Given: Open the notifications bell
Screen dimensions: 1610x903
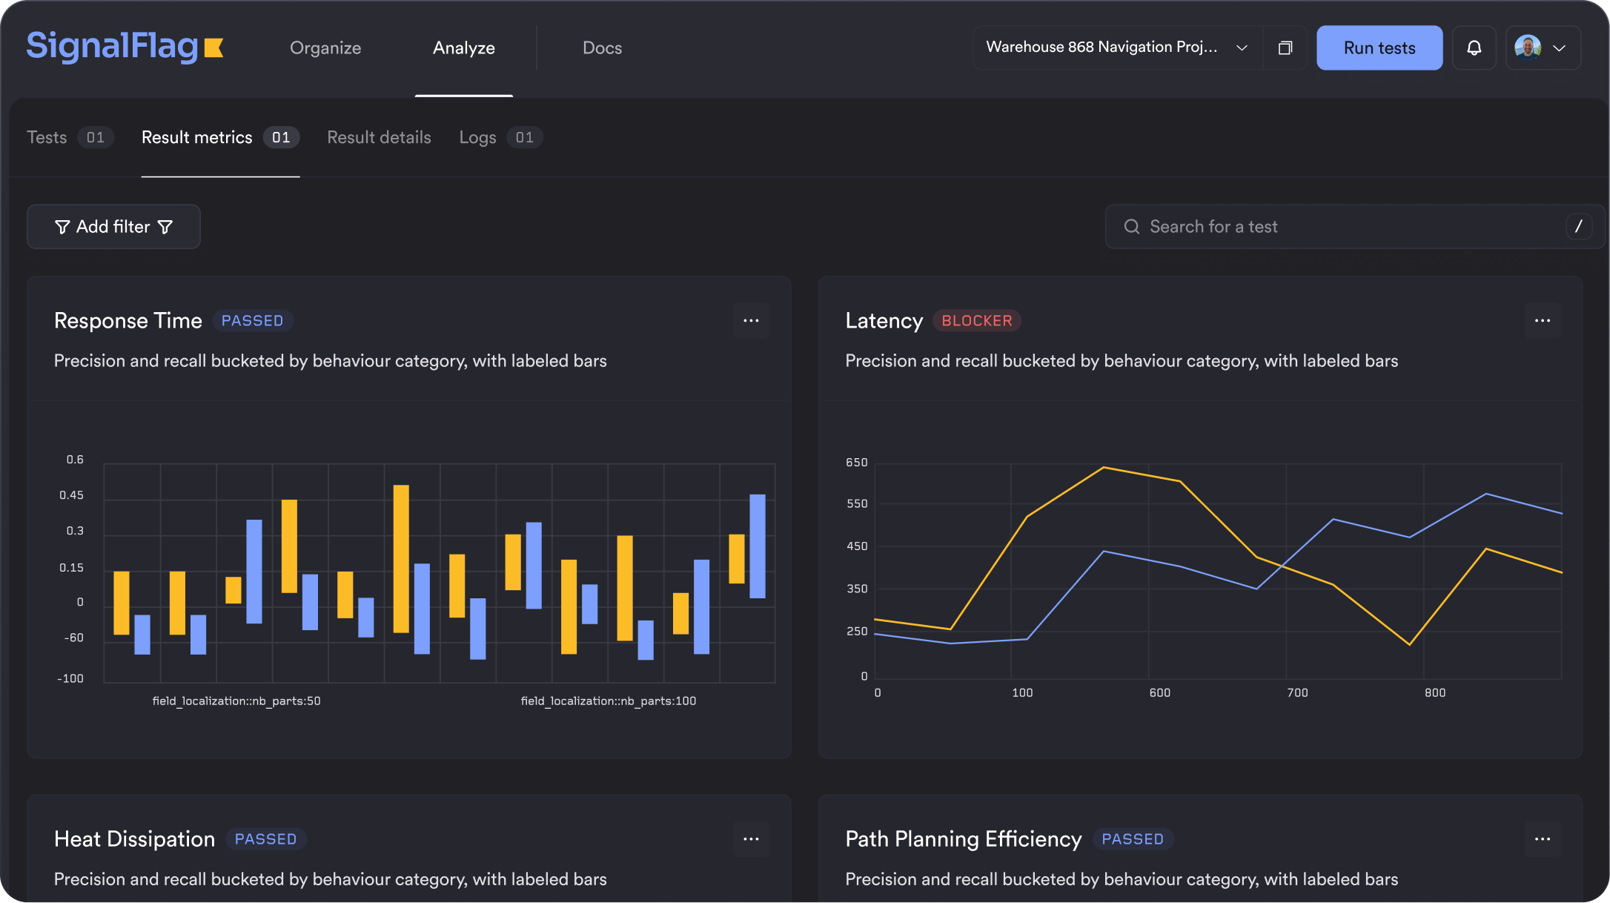Looking at the screenshot, I should click(1474, 48).
